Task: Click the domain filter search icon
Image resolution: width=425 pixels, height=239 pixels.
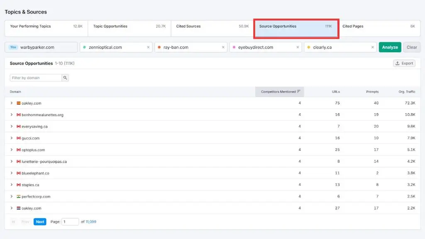Action: pyautogui.click(x=65, y=78)
